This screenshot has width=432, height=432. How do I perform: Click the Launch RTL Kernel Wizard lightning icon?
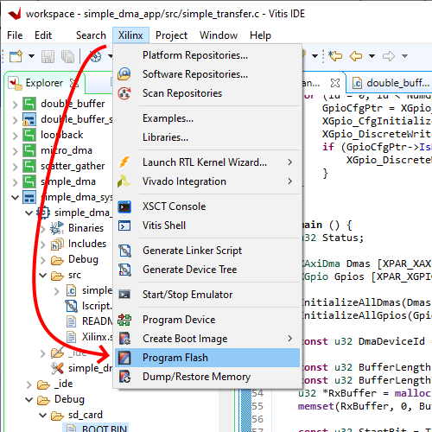point(124,162)
